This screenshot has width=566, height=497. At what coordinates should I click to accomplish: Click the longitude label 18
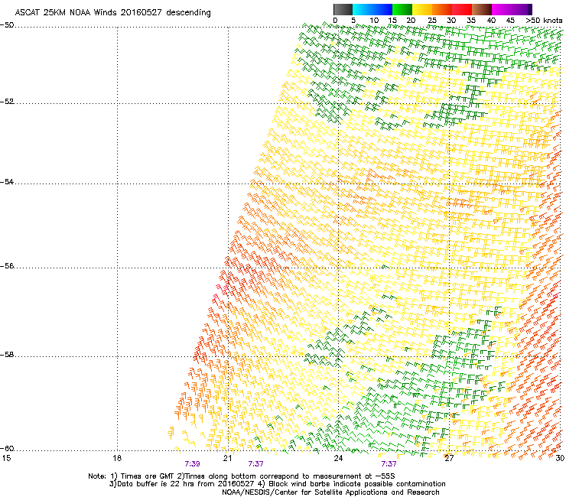point(116,458)
